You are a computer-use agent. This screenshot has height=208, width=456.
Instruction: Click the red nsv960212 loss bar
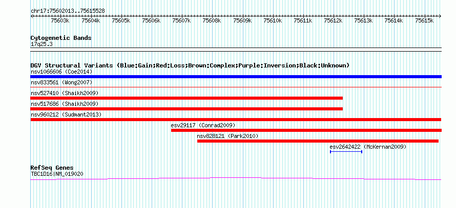pos(236,120)
